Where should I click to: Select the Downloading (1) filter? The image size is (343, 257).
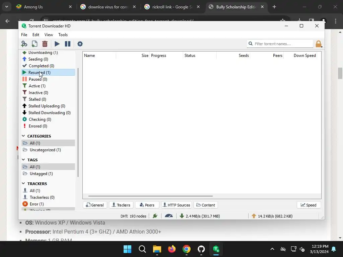[48, 53]
